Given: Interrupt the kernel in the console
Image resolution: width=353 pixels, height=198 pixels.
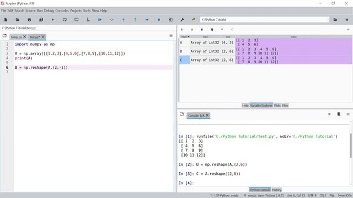Looking at the screenshot, I should click(x=329, y=114).
